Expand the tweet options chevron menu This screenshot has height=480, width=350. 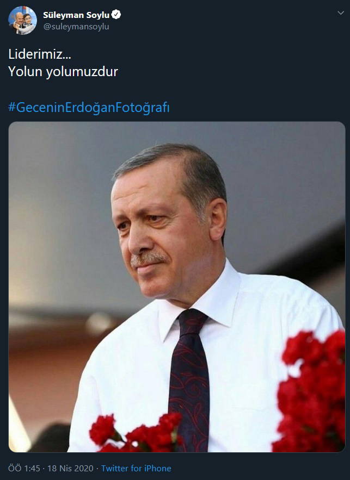coord(341,13)
